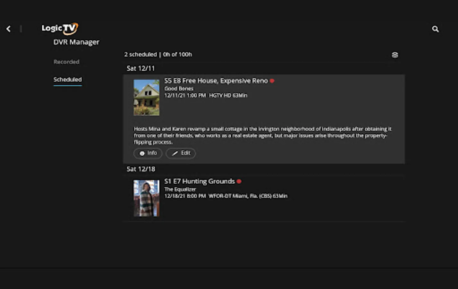Click 12/18/21 8:00 PM WFOR-DT Miami line
458x289 pixels.
(226, 196)
